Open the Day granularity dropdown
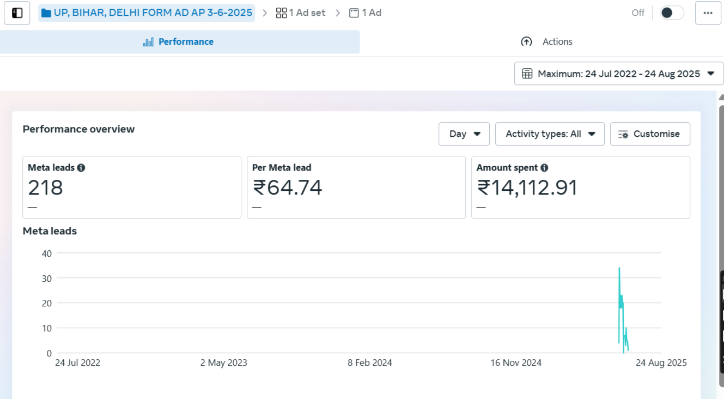The height and width of the screenshot is (399, 724). click(x=464, y=134)
